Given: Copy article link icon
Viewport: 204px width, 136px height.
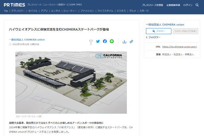Looking at the screenshot, I should 131,42.
